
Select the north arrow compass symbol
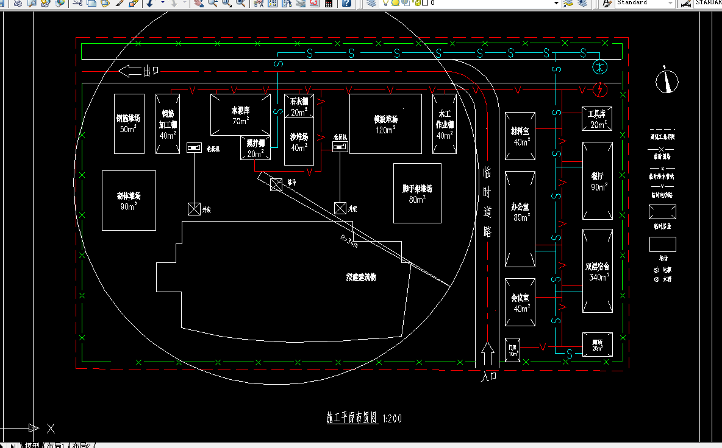(x=667, y=80)
